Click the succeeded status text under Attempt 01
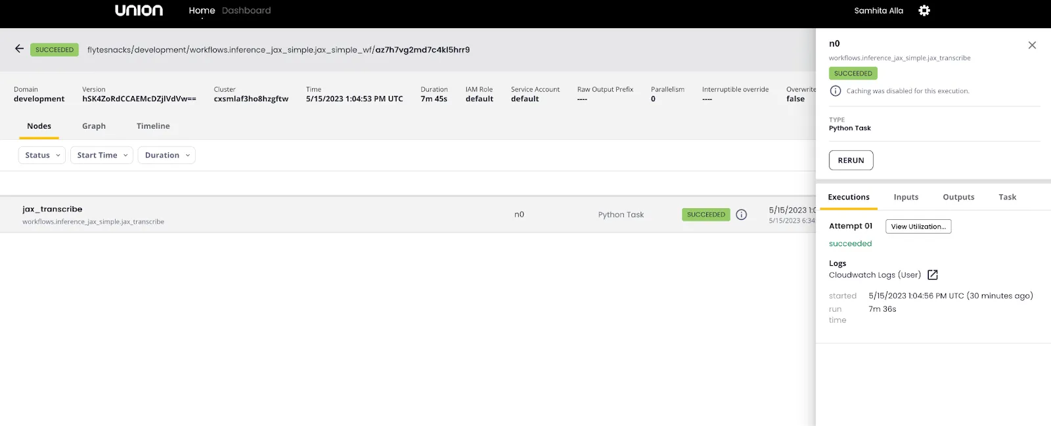The height and width of the screenshot is (426, 1051). (850, 244)
